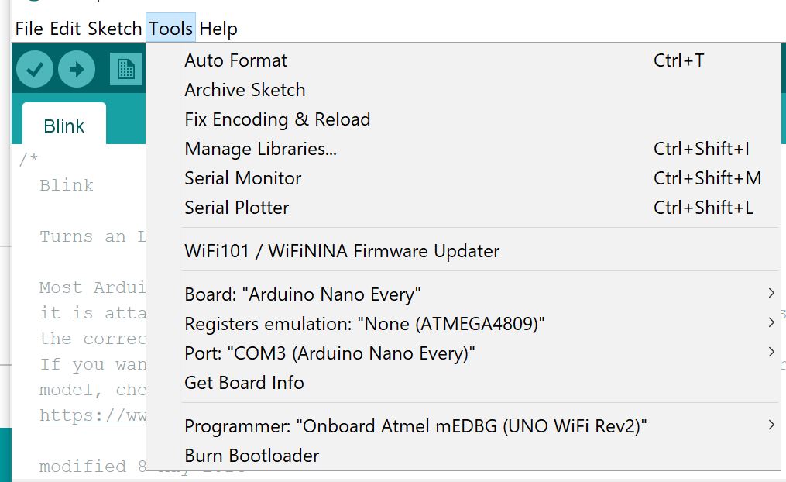Open the Serial Monitor
This screenshot has width=786, height=482.
(x=242, y=177)
